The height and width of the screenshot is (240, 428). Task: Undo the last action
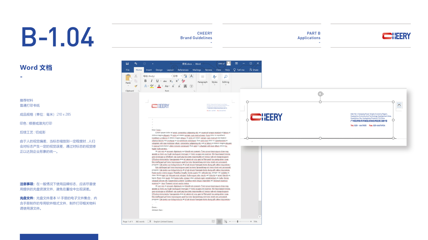click(136, 64)
